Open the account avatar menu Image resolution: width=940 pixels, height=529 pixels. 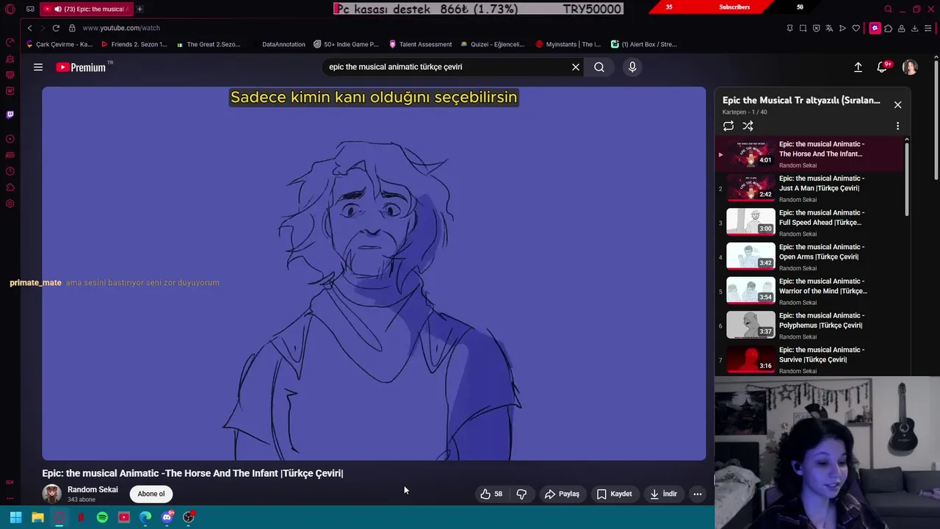point(910,67)
